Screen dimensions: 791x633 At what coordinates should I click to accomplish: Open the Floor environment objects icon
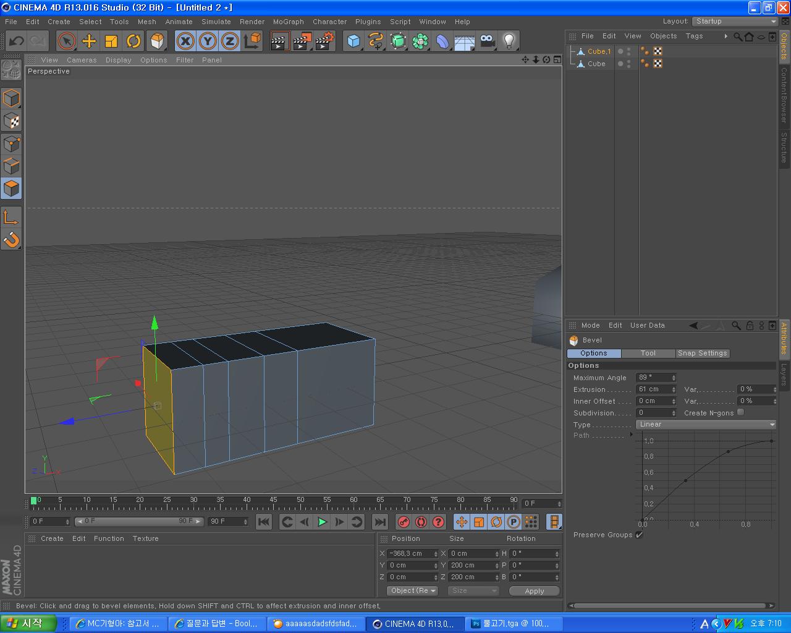pyautogui.click(x=465, y=41)
